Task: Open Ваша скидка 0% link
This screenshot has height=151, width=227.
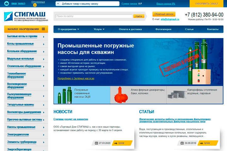Action: 166,4
